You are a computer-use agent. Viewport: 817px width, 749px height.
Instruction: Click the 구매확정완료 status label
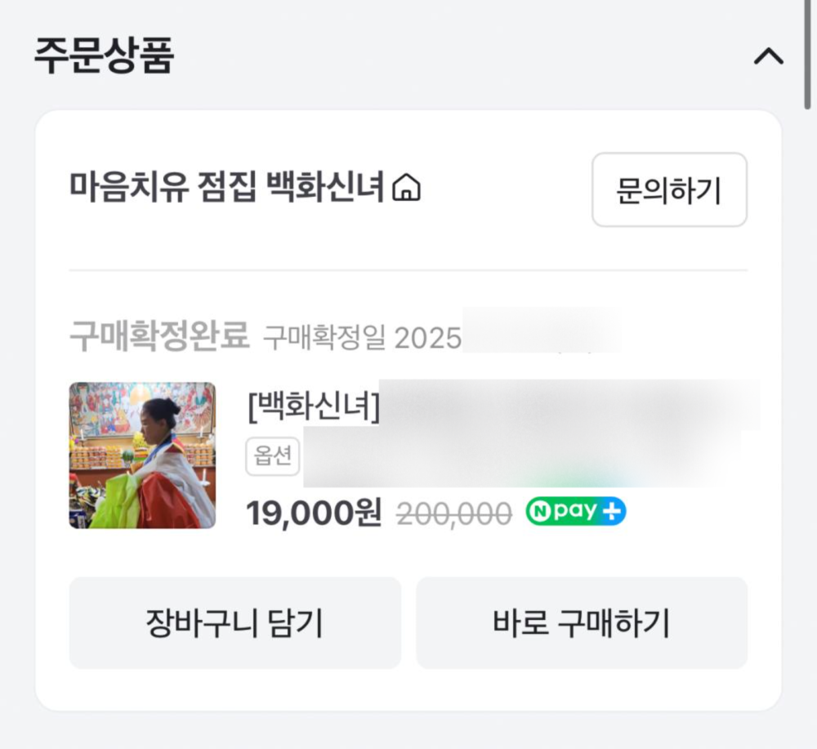(158, 336)
